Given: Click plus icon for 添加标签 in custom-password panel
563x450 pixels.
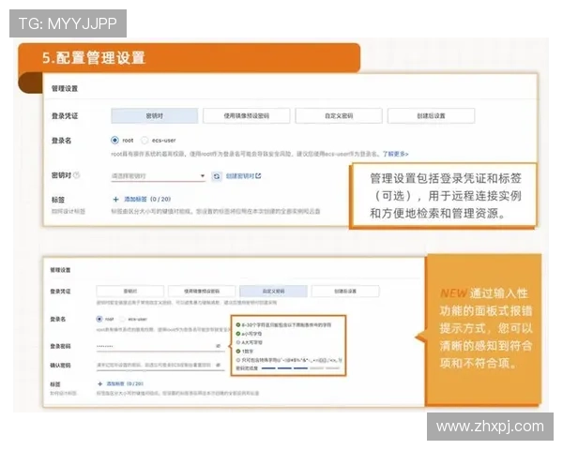Looking at the screenshot, I should 100,384.
